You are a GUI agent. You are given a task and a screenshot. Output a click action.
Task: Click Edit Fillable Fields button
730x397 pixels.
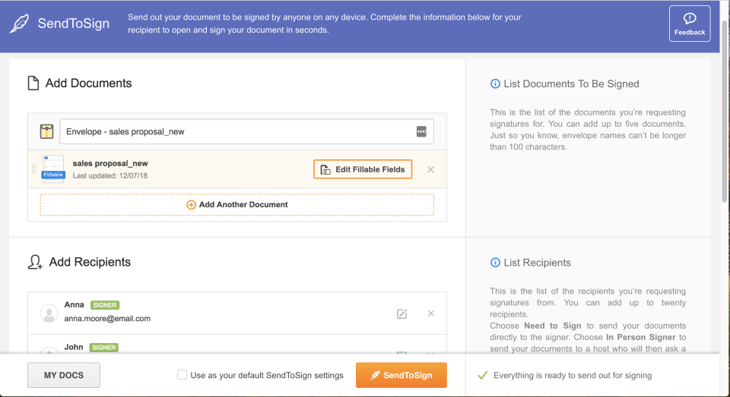tap(363, 169)
